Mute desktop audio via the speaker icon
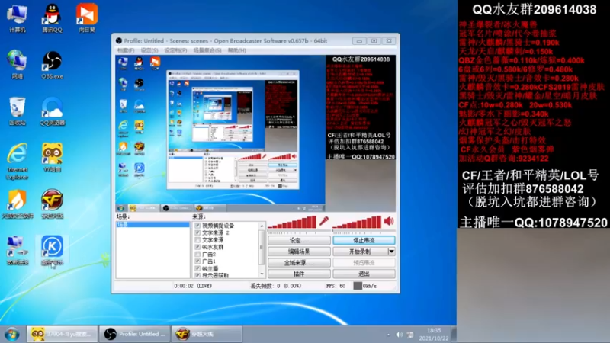Viewport: 610px width, 343px height. pos(389,221)
